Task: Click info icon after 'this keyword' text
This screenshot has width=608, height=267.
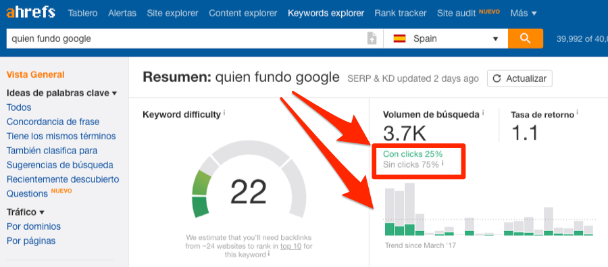Action: 268,254
